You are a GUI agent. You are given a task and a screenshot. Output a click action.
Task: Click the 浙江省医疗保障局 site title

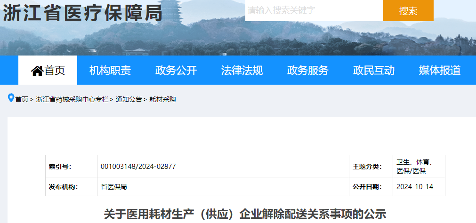click(x=82, y=12)
